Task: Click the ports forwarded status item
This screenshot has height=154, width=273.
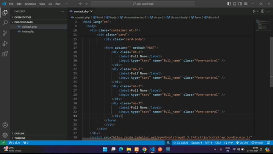Action: pyautogui.click(x=26, y=142)
